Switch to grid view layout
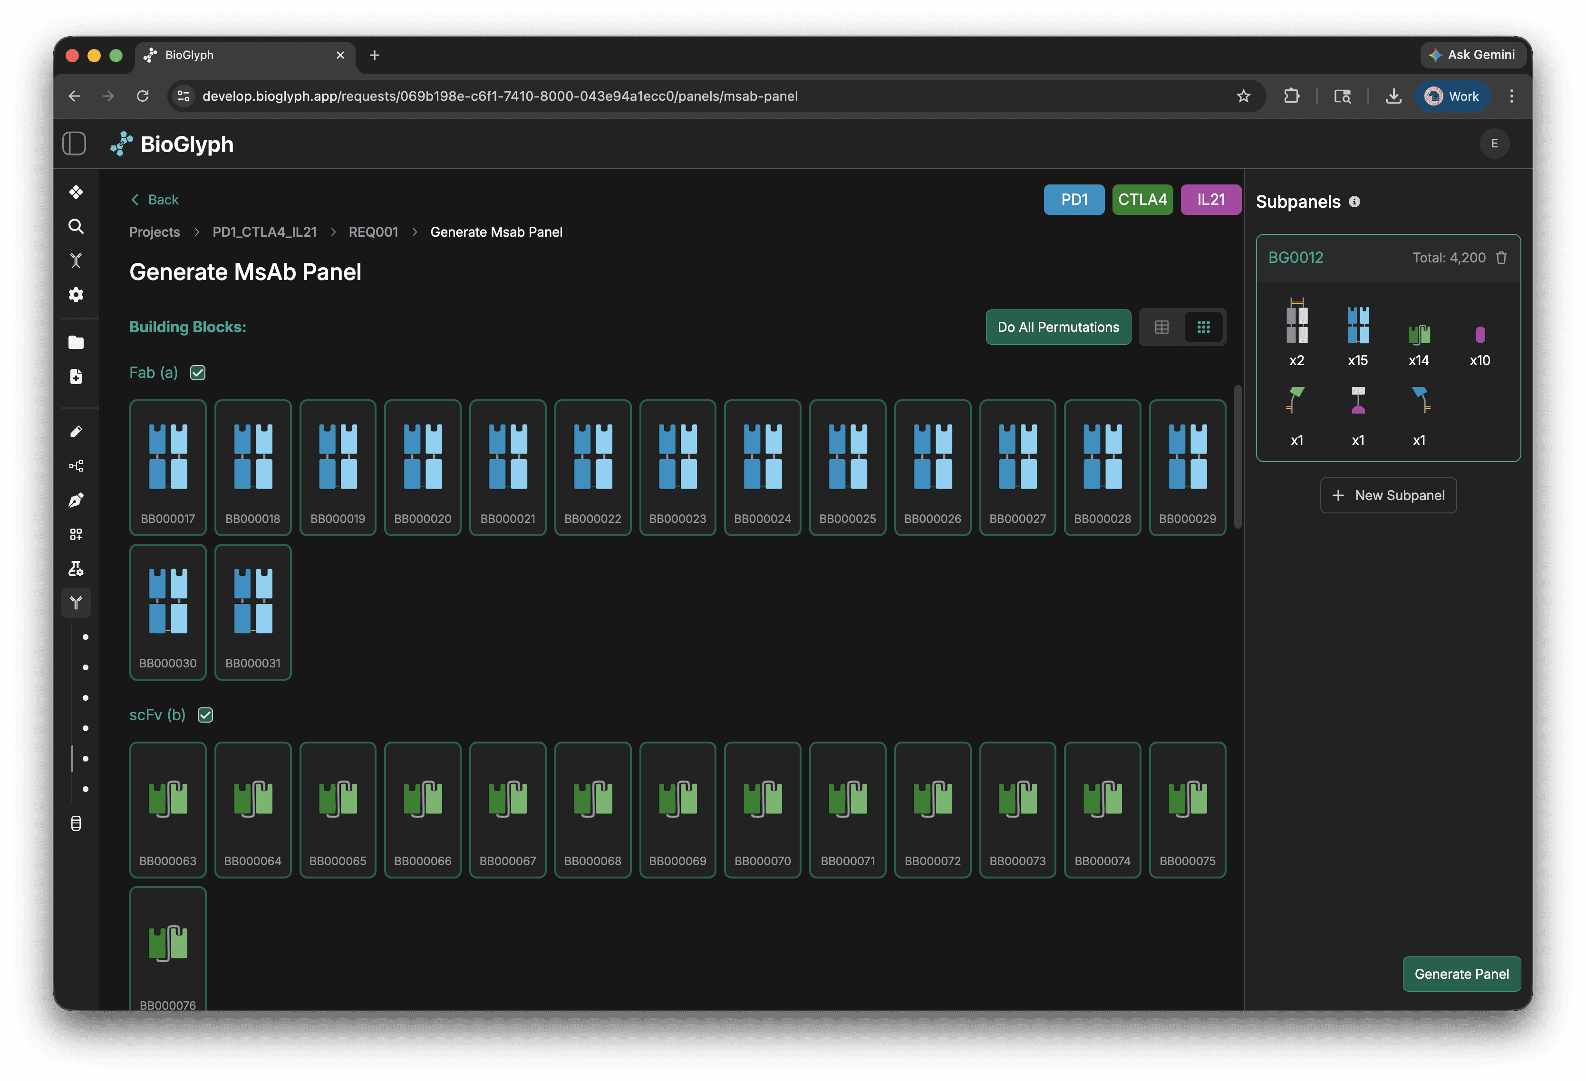This screenshot has width=1586, height=1081. [1203, 328]
